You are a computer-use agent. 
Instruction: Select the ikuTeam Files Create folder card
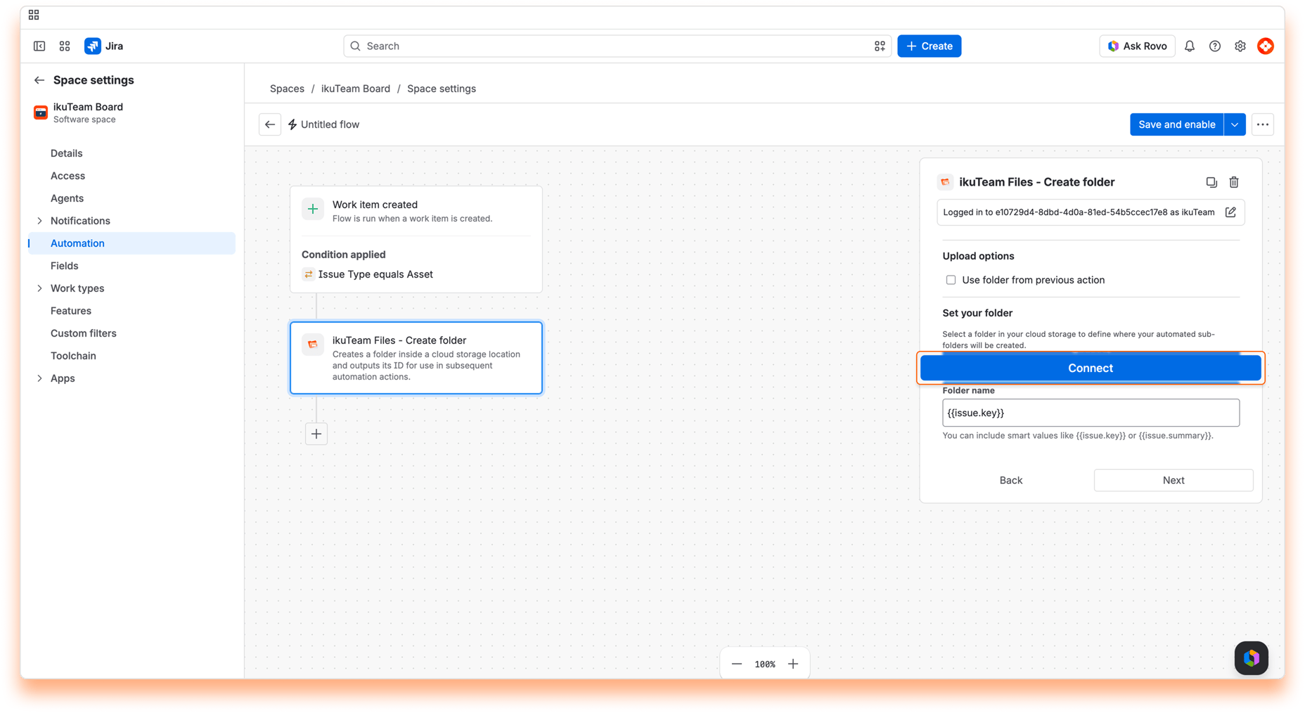pyautogui.click(x=416, y=358)
